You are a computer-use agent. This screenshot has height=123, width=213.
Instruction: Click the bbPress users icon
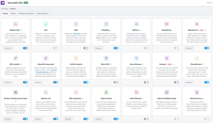[x=137, y=24]
